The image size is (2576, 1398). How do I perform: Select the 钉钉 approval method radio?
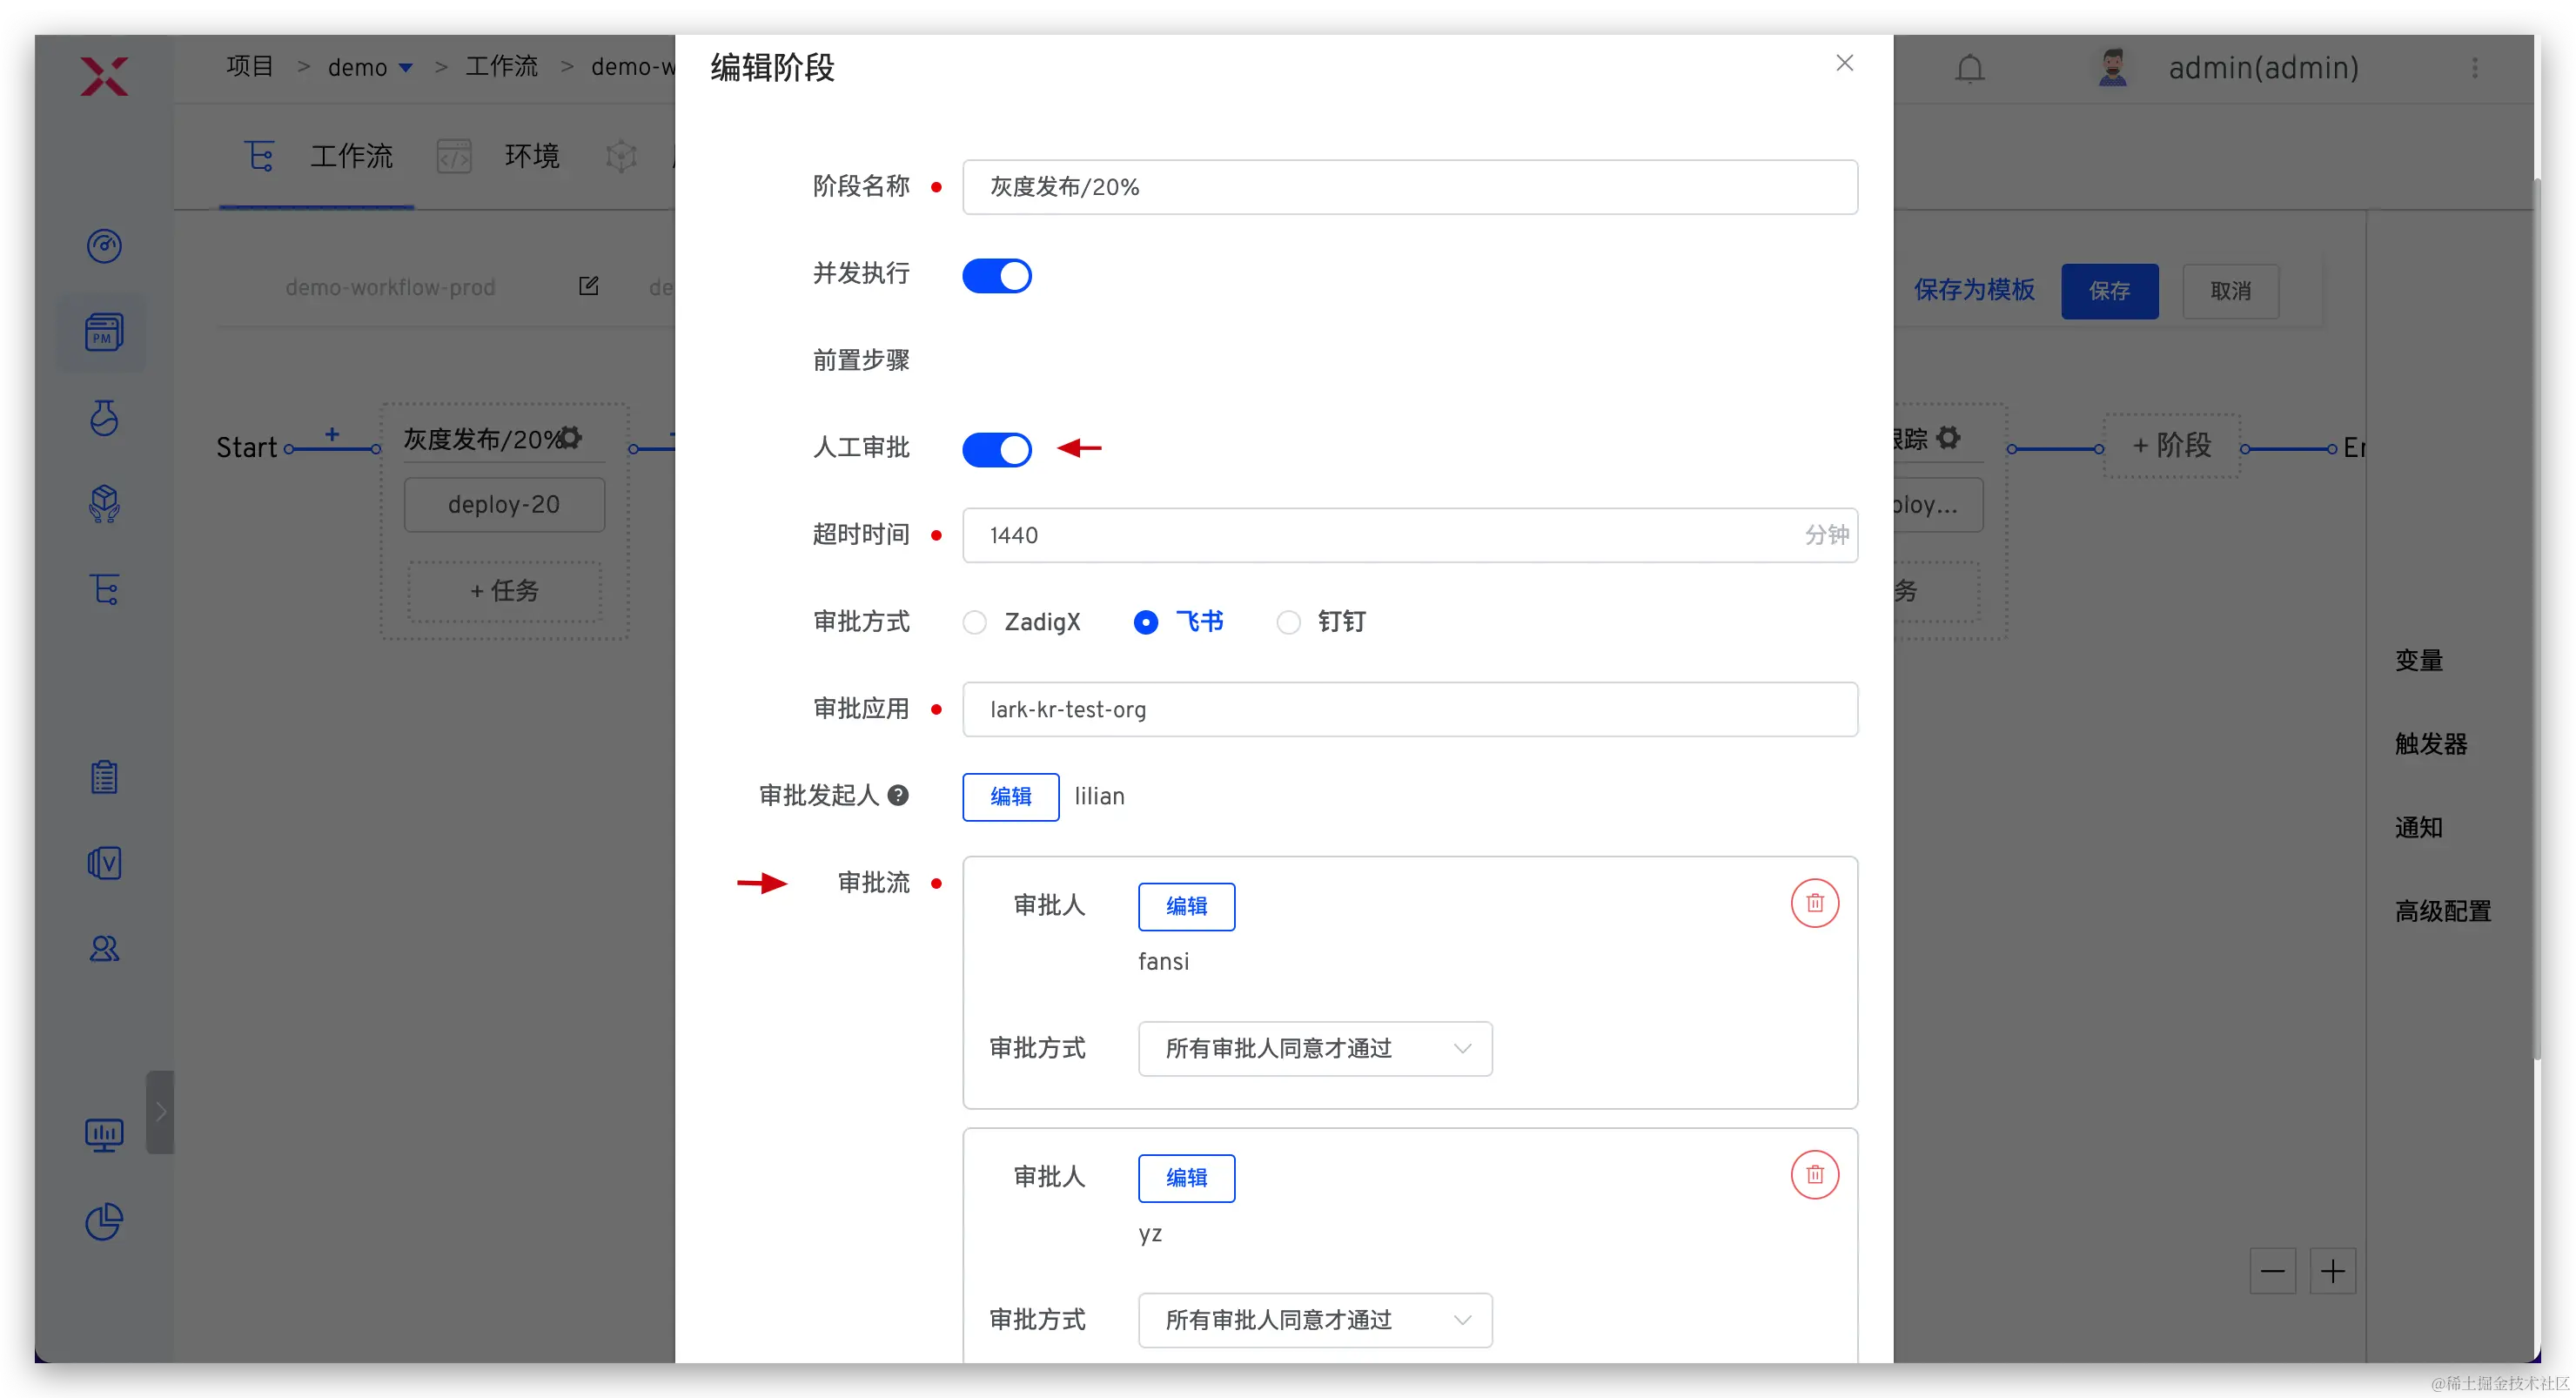(1288, 622)
